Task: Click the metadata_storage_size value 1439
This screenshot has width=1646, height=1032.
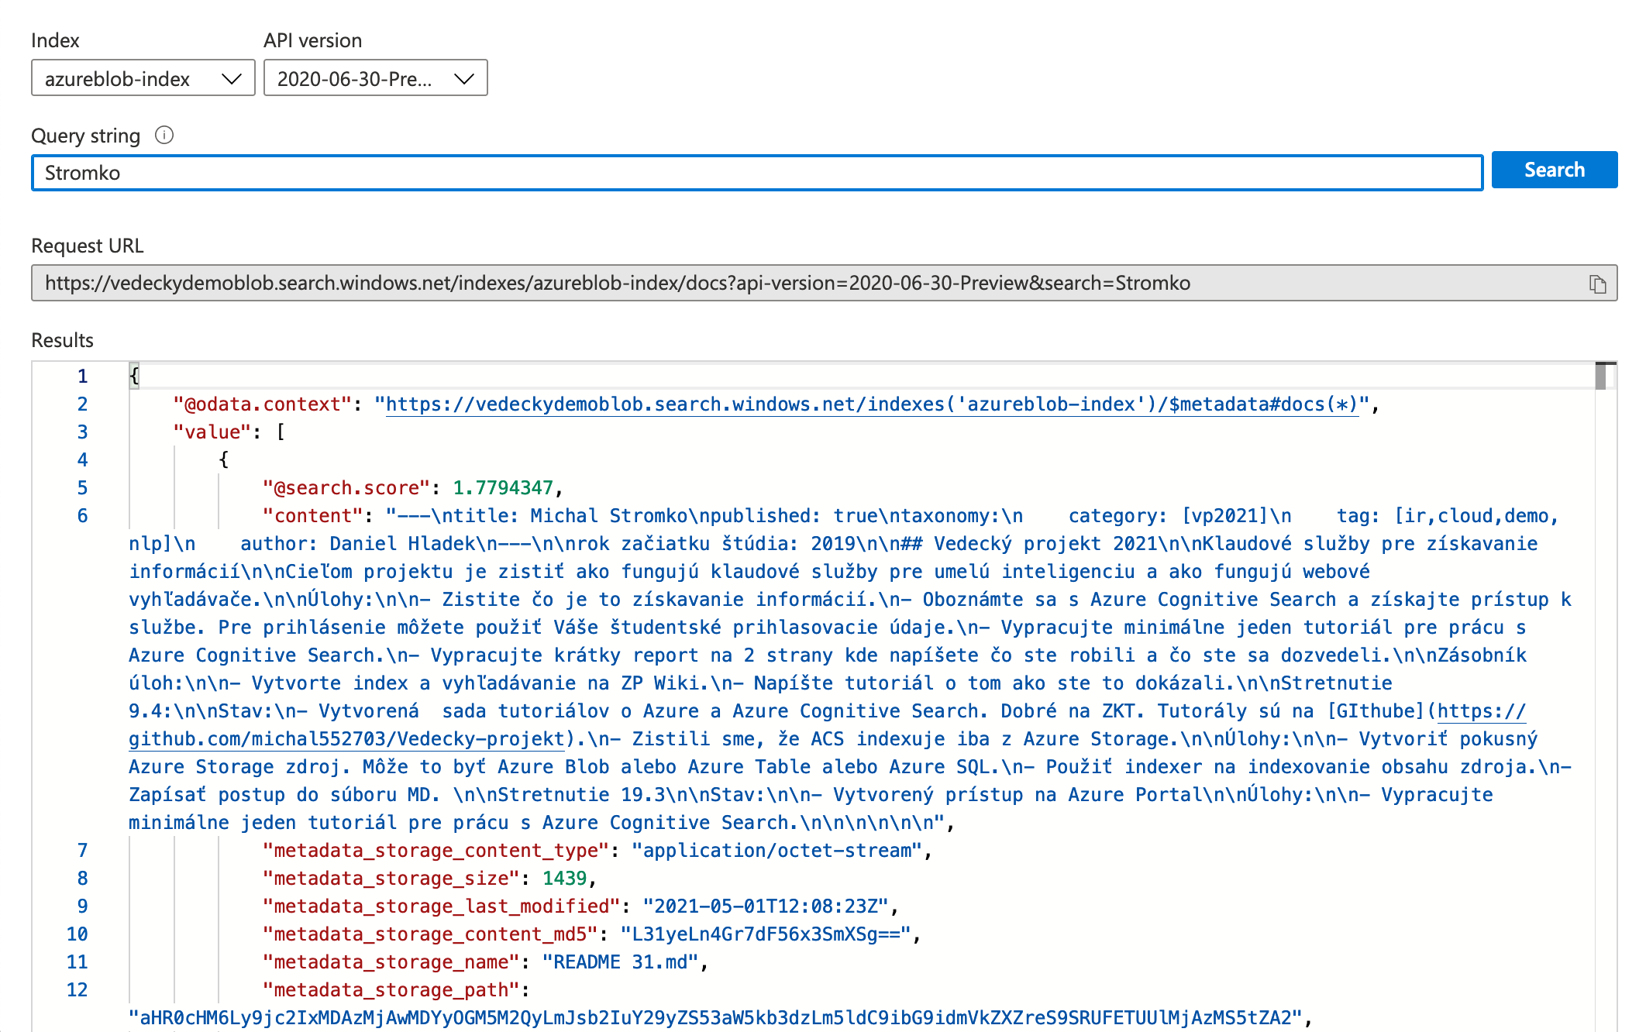Action: [564, 879]
